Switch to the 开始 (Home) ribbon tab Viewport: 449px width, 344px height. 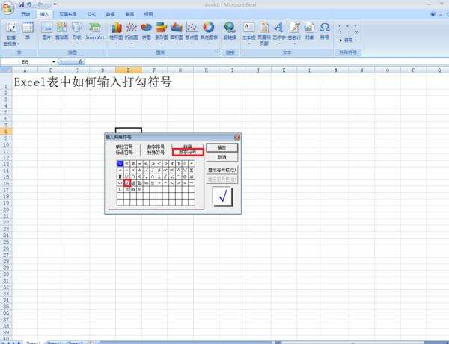pyautogui.click(x=25, y=14)
